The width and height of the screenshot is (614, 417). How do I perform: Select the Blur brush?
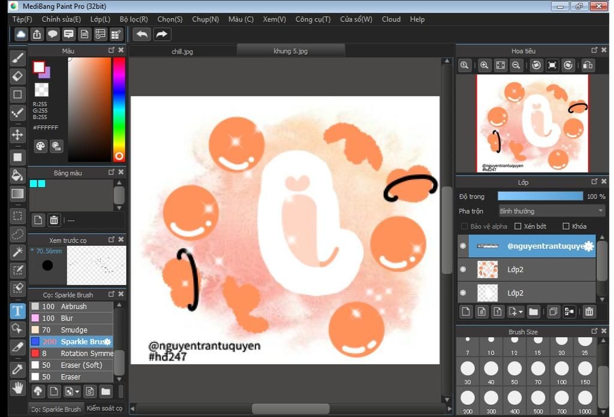tap(71, 318)
